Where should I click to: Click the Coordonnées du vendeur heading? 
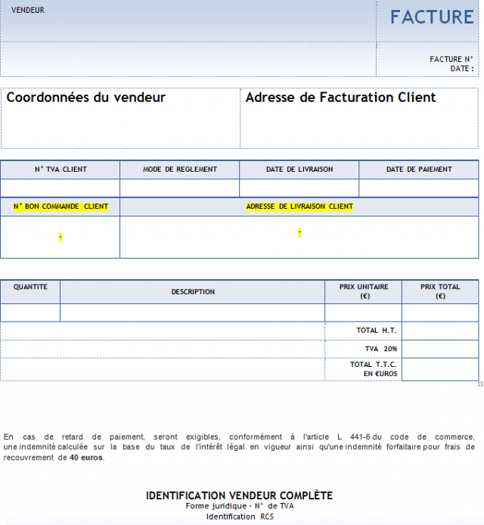[x=85, y=98]
